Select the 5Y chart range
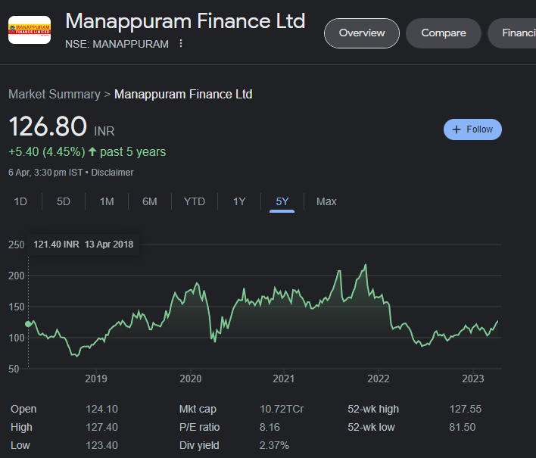This screenshot has height=458, width=536. 282,201
